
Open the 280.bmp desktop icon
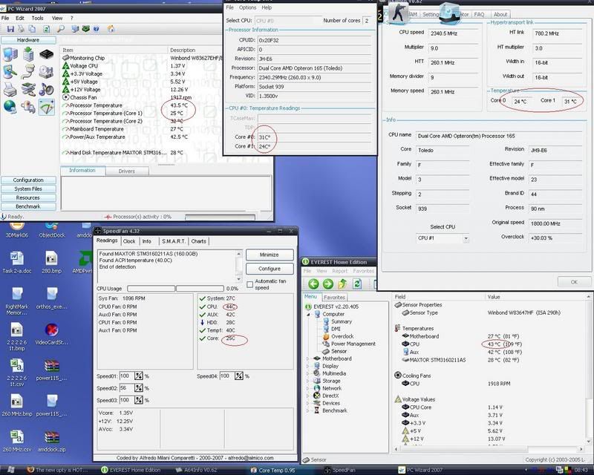[51, 263]
